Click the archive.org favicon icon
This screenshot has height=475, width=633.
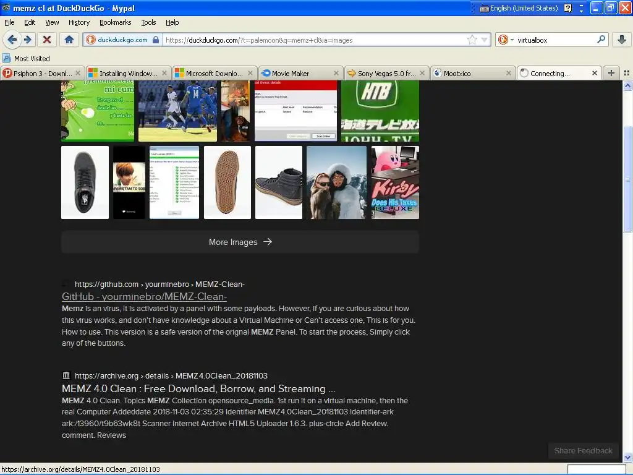(x=66, y=375)
